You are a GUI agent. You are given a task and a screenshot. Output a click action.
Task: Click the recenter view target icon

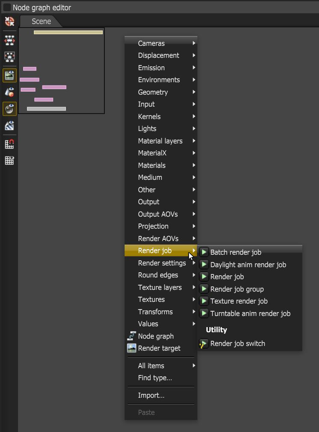[10, 21]
